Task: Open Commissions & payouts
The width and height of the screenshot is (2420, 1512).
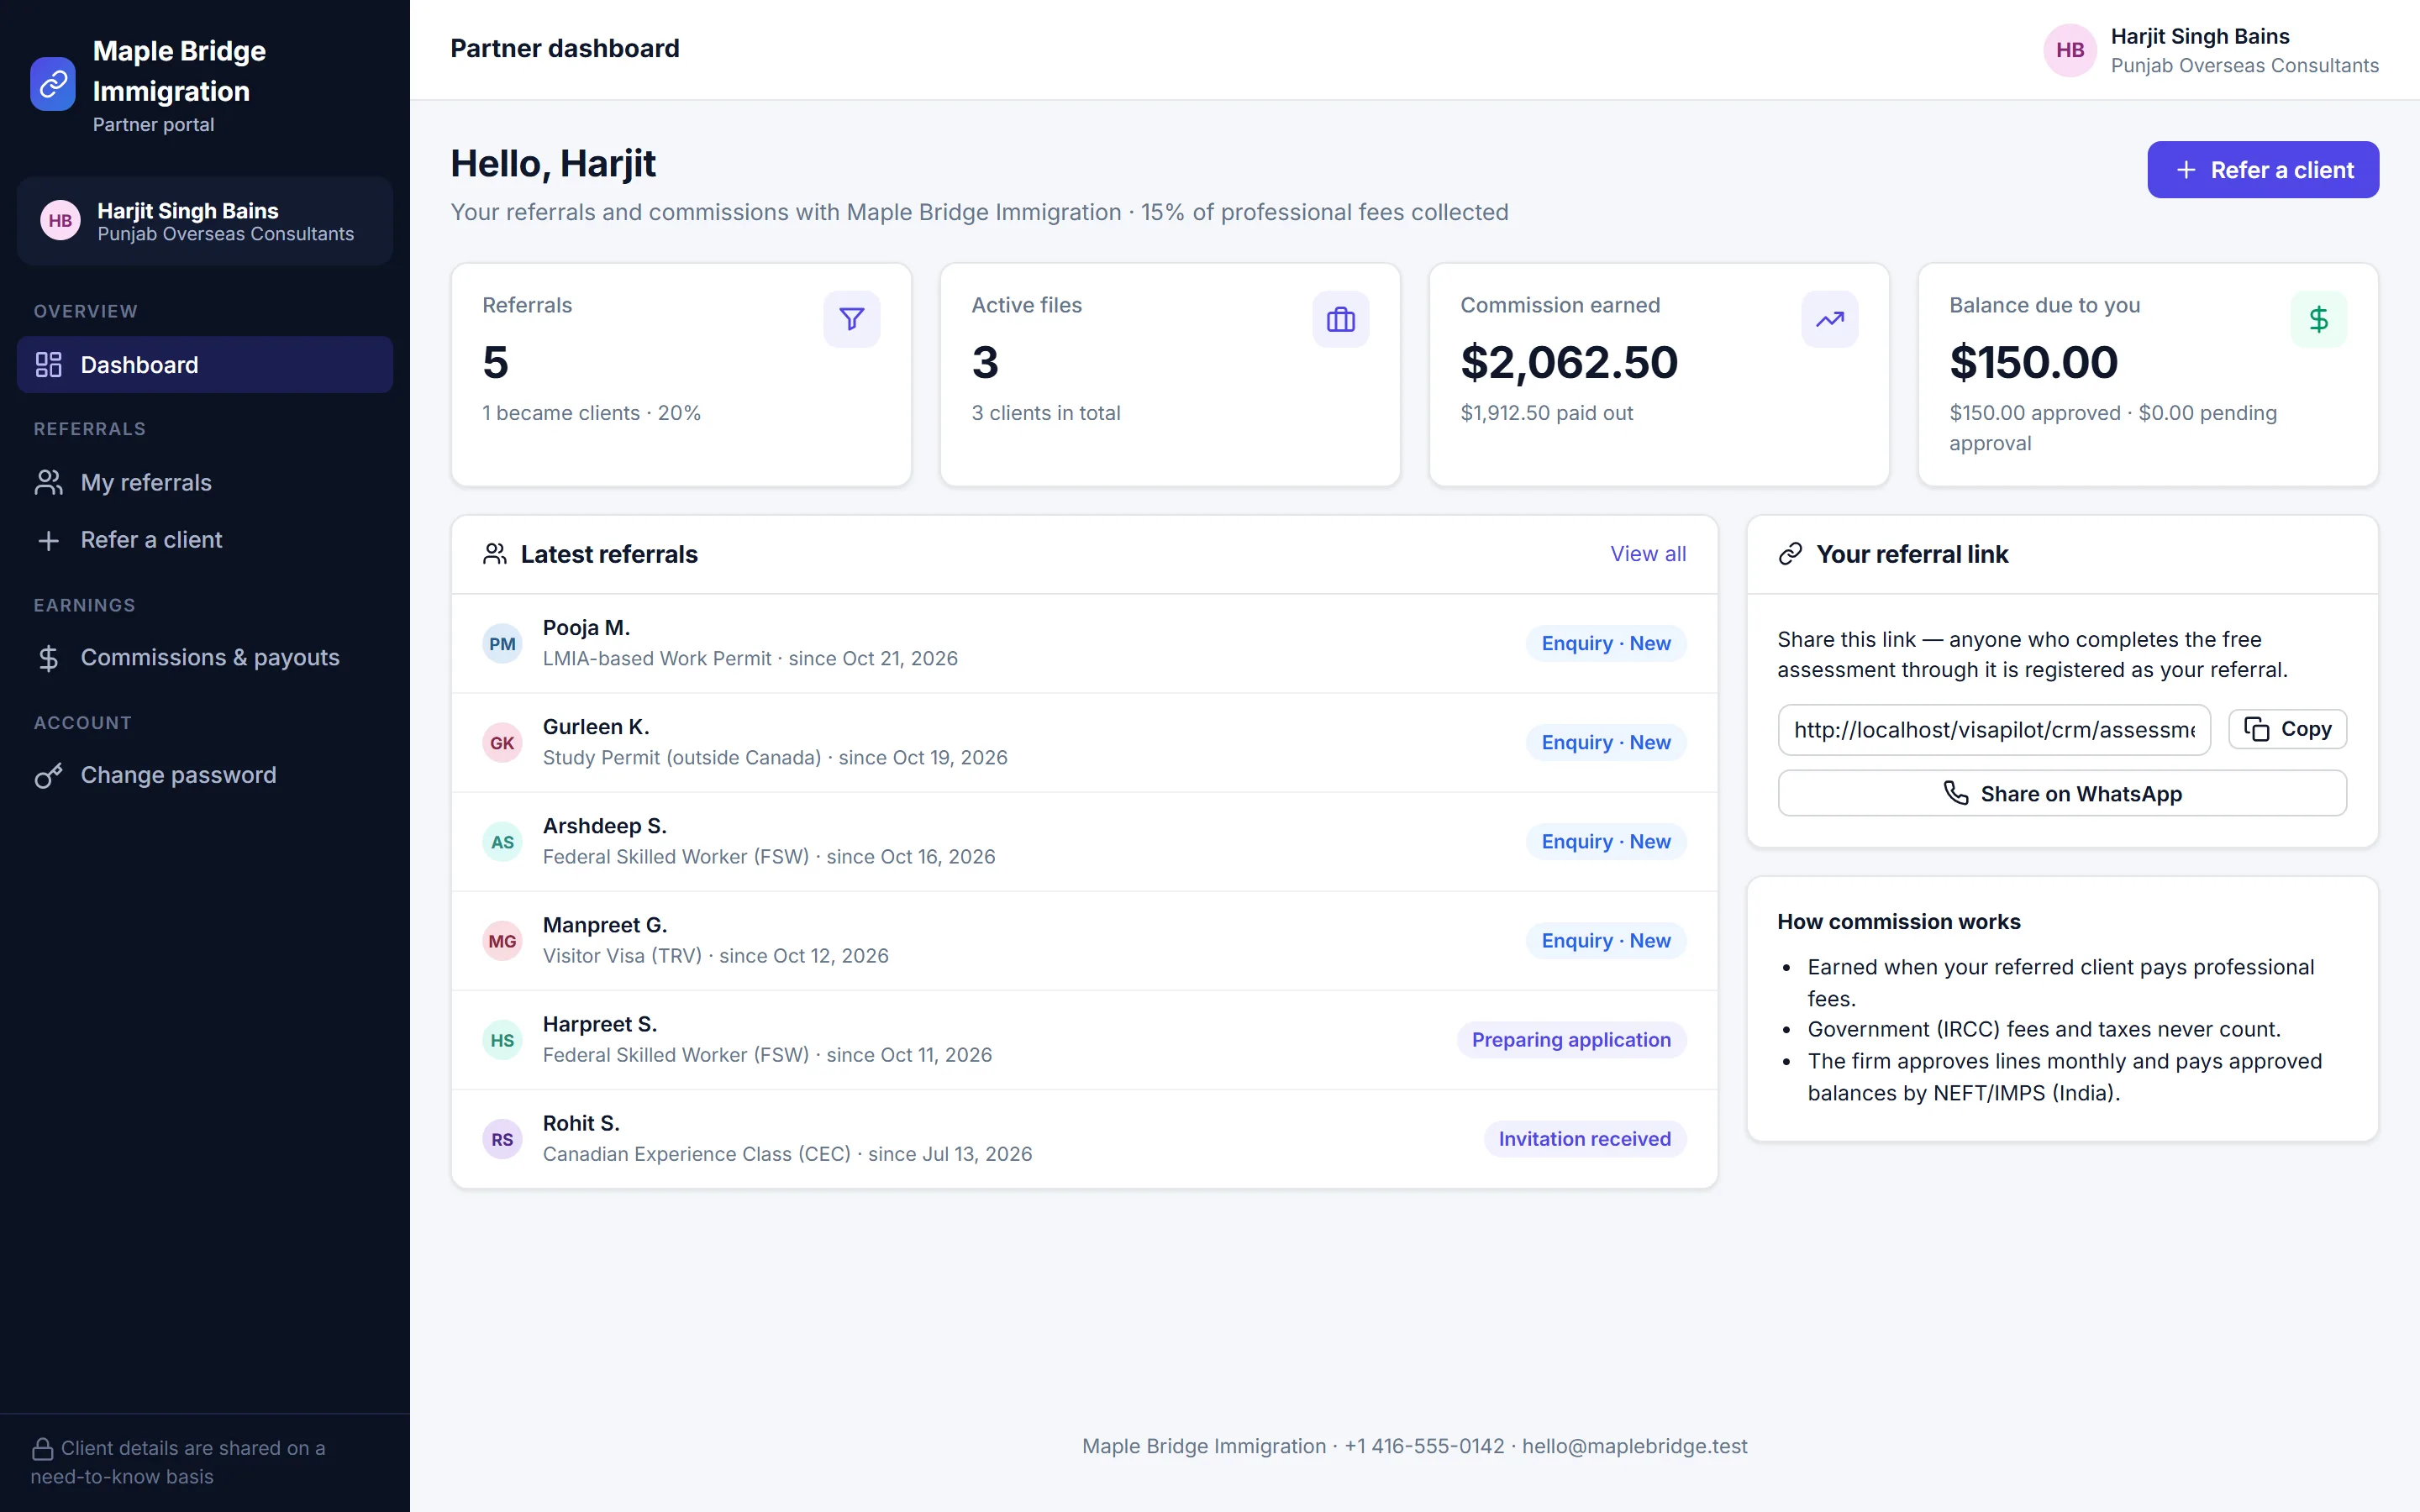Action: pos(205,658)
